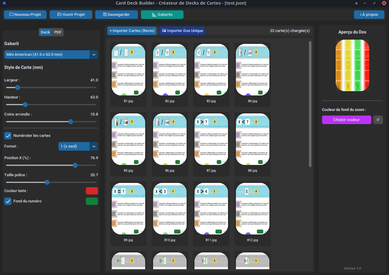
Task: Click the Taille police value 20.7
Action: [x=94, y=175]
